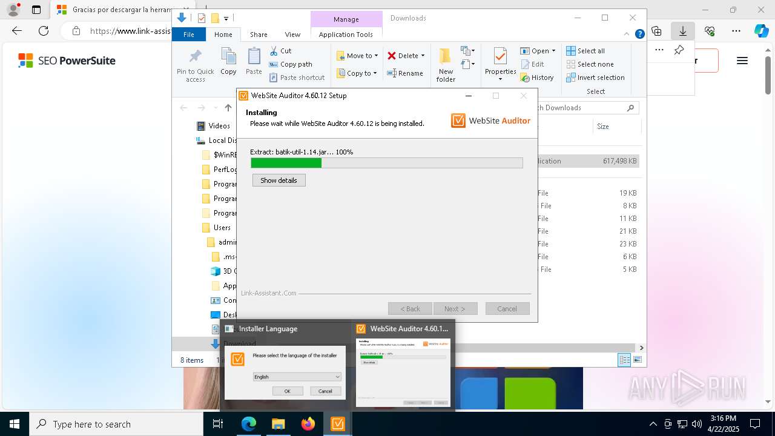
Task: Pin the Edge downloads flyout
Action: [679, 50]
